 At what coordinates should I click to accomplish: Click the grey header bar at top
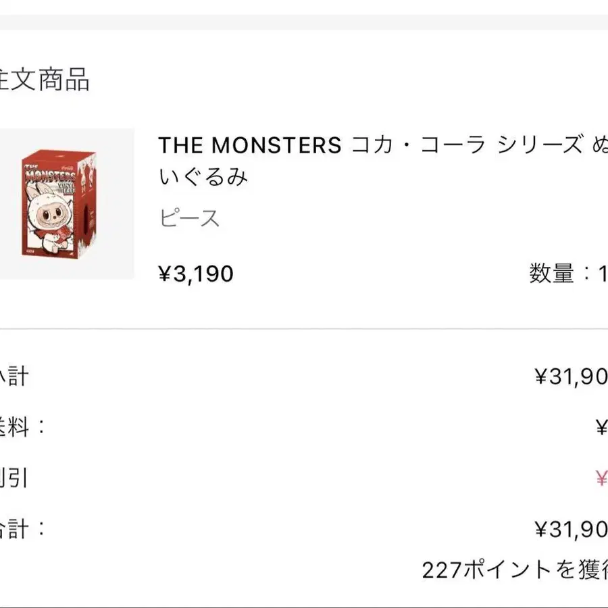pos(304,22)
